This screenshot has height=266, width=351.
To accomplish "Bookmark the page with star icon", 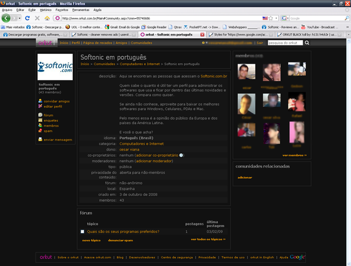I will [270, 18].
